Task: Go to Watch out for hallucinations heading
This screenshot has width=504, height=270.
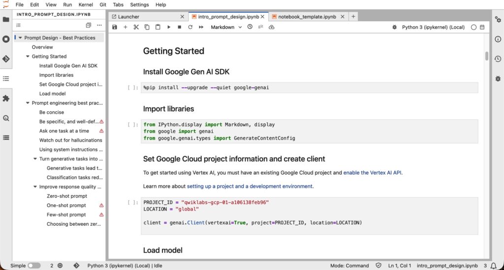Action: [x=71, y=140]
